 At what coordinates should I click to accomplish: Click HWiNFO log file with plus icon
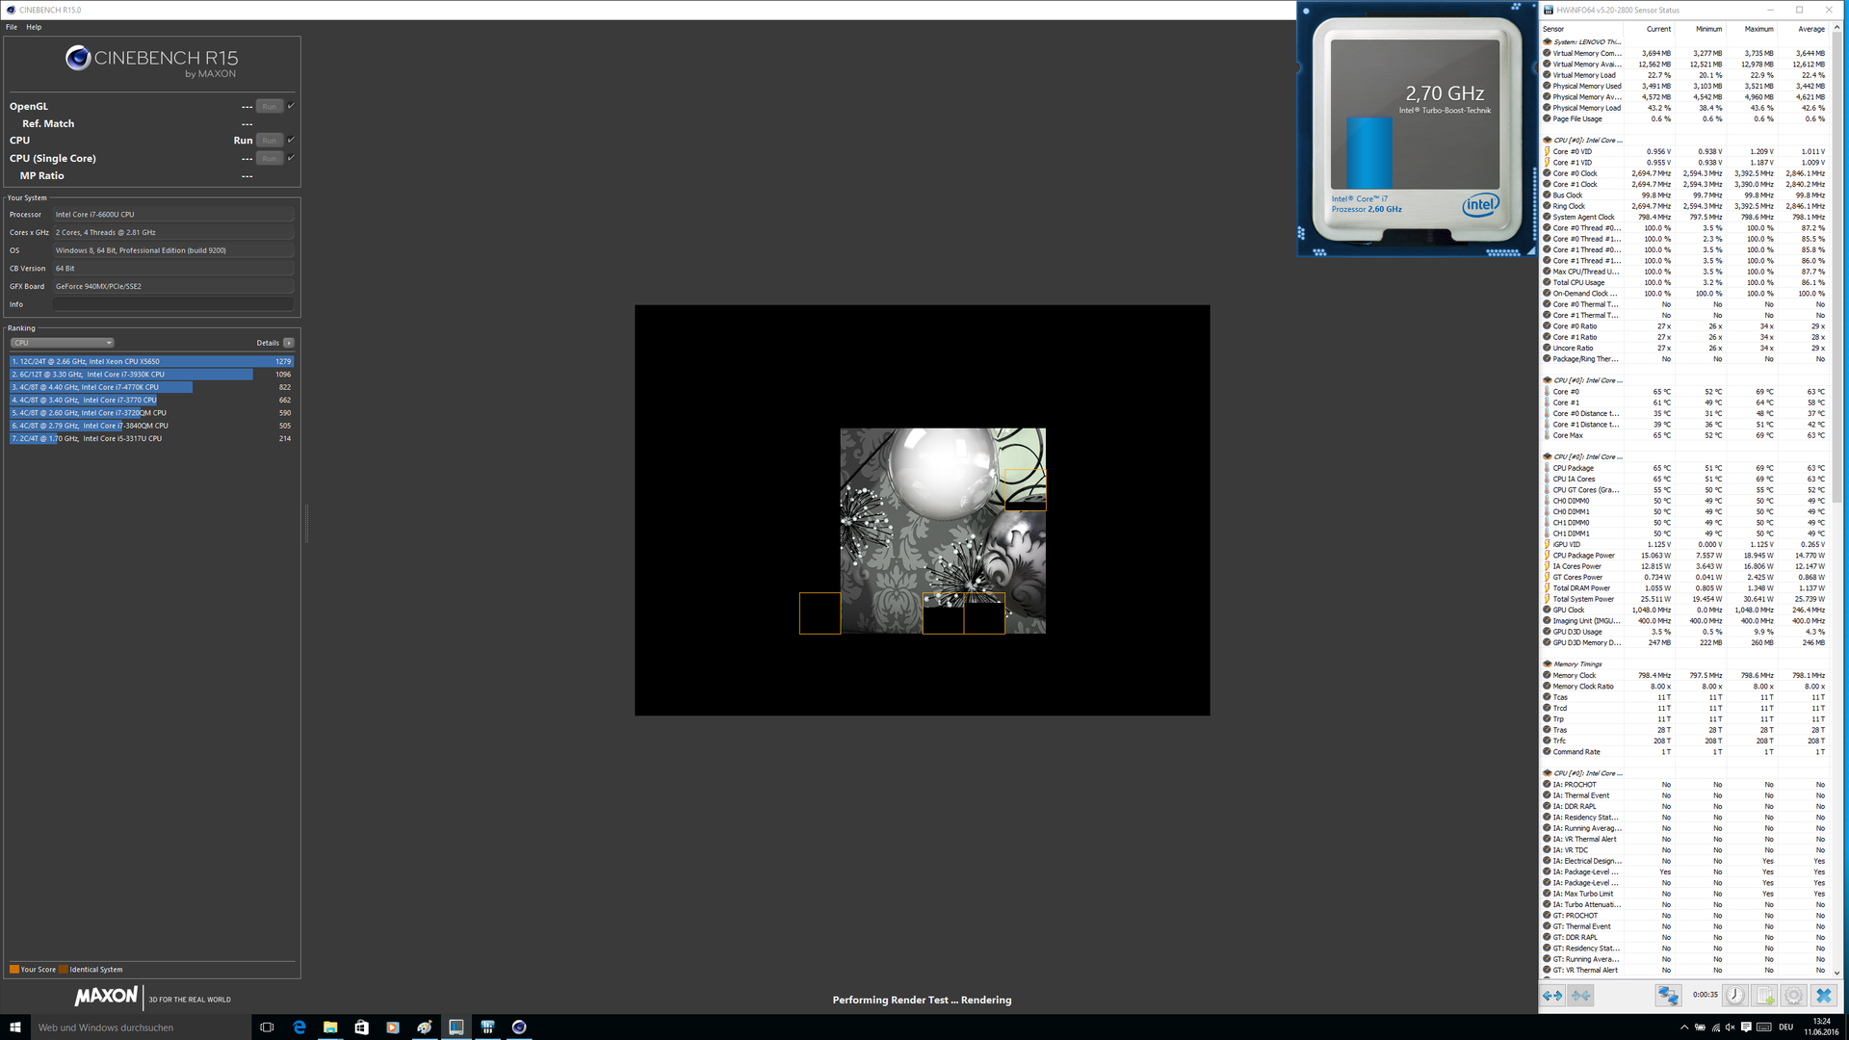pyautogui.click(x=1764, y=996)
